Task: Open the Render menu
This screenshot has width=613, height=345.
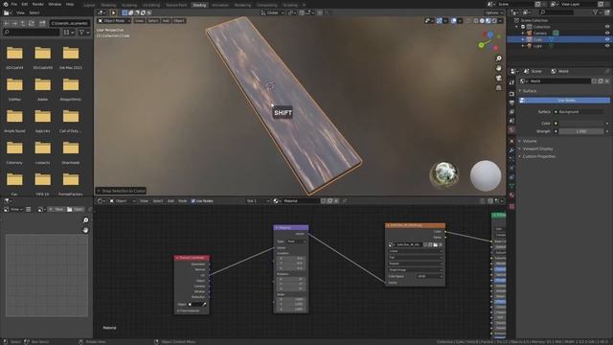Action: tap(38, 4)
